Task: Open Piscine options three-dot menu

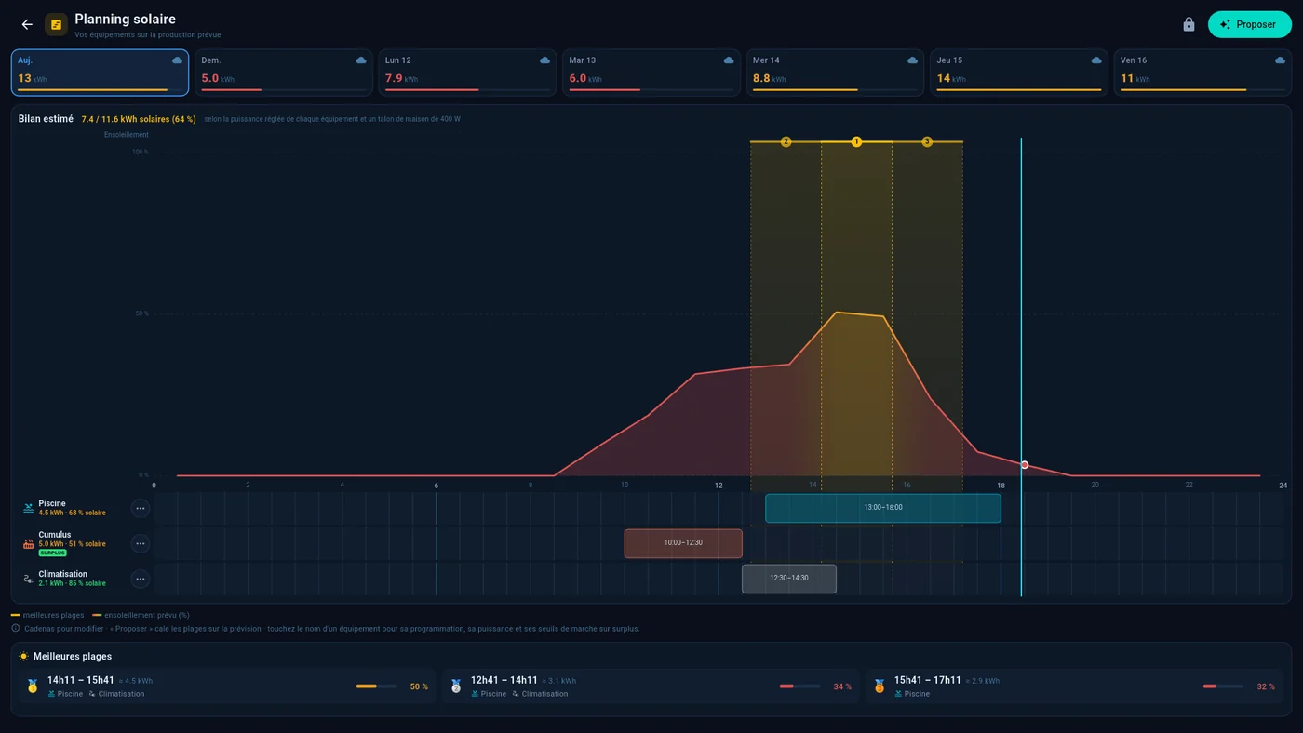Action: point(141,509)
